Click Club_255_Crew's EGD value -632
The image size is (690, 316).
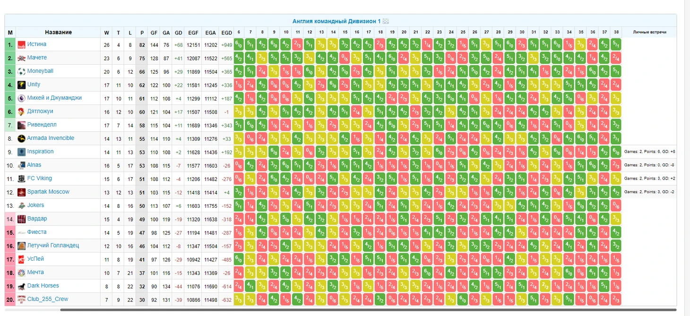tap(227, 299)
